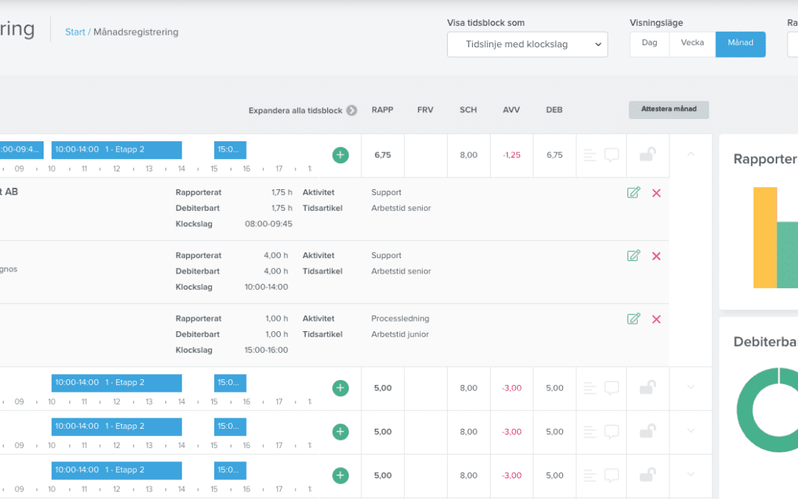Open comment icon in first day row
798x499 pixels.
[x=612, y=155]
